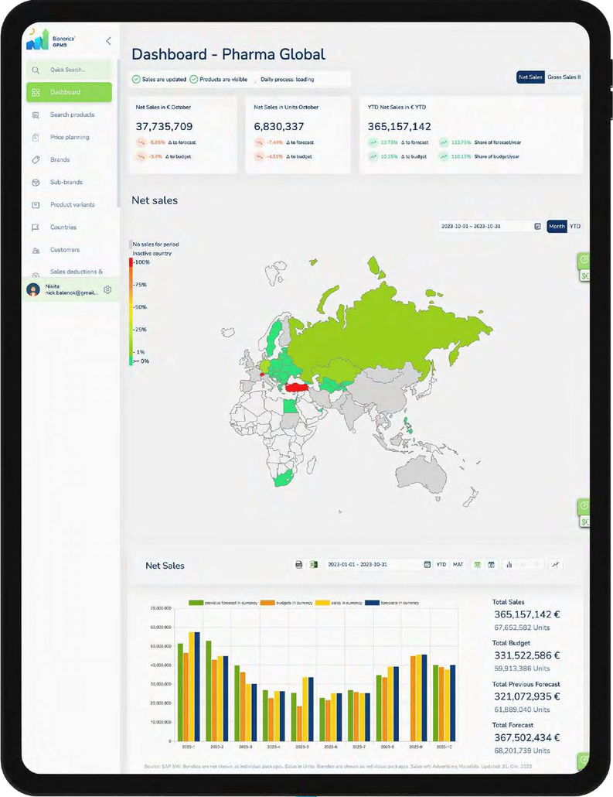Click the Customers people icon

click(x=36, y=250)
